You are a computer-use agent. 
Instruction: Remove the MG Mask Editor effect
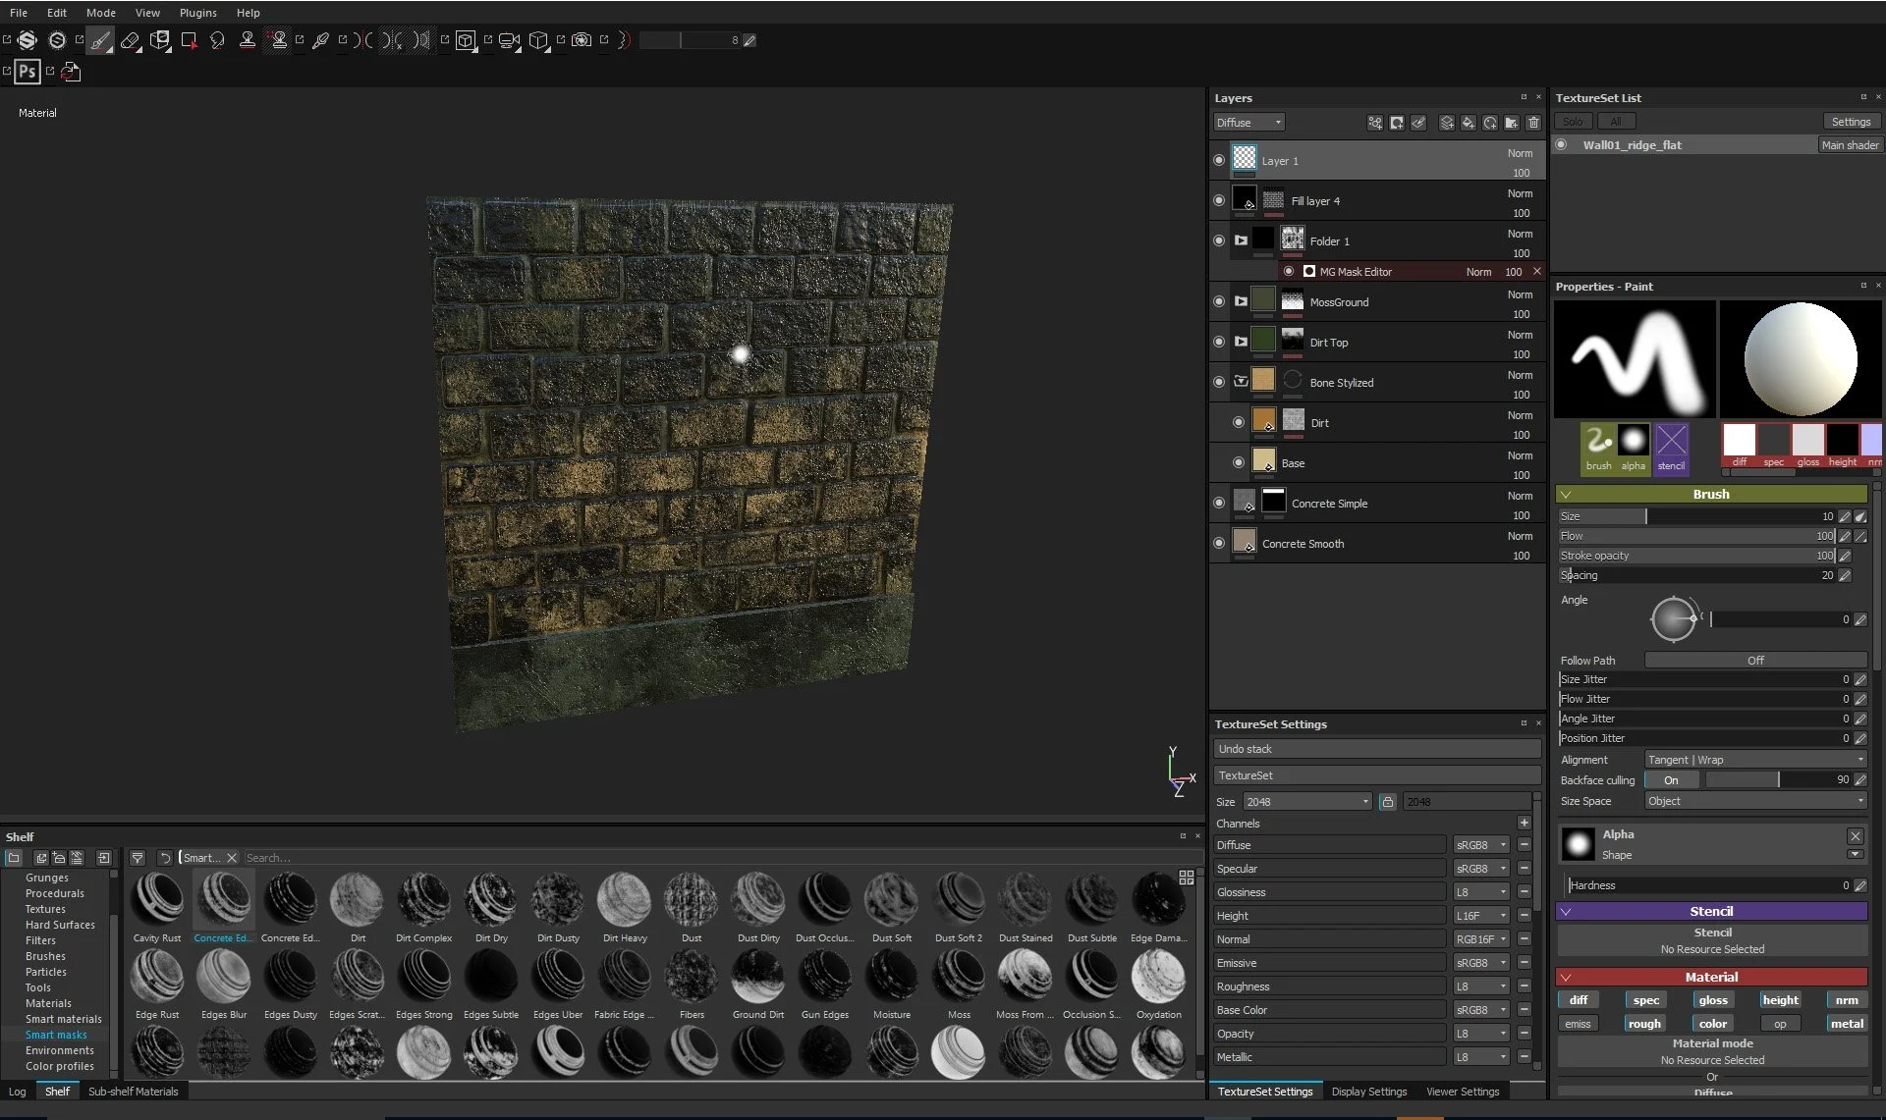tap(1537, 272)
